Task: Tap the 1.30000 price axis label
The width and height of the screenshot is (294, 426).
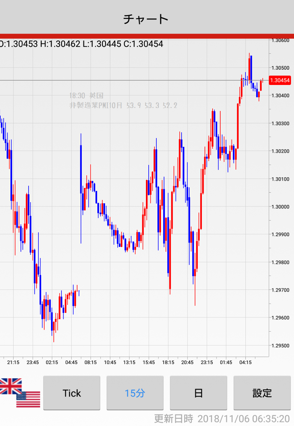Action: (x=280, y=207)
